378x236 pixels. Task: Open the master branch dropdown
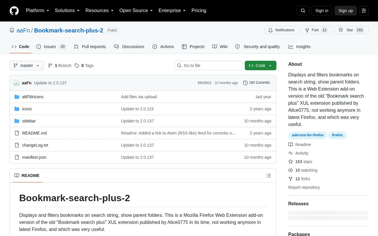[x=27, y=65]
